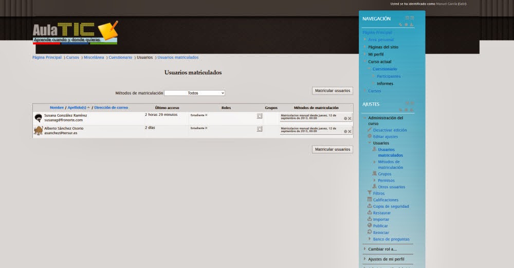Open Manuel García profile link in header
The width and height of the screenshot is (514, 268).
tap(447, 4)
